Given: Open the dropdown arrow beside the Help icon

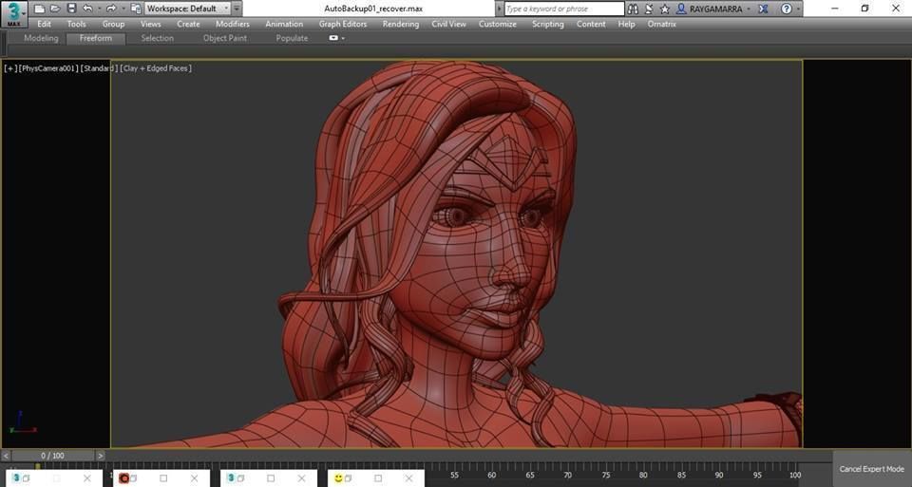Looking at the screenshot, I should point(798,9).
